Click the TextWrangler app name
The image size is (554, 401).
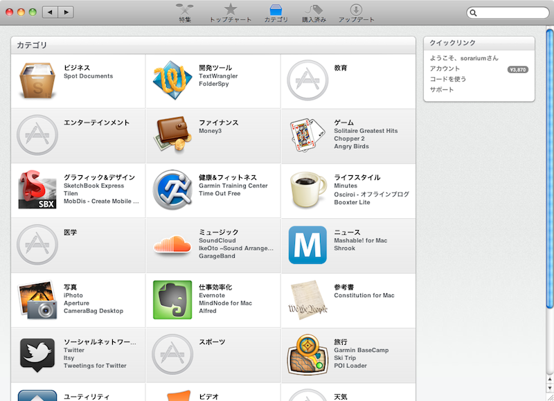218,76
